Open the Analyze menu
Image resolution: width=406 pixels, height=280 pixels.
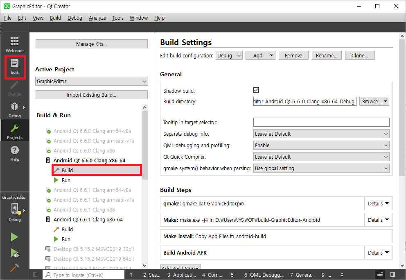click(x=97, y=18)
